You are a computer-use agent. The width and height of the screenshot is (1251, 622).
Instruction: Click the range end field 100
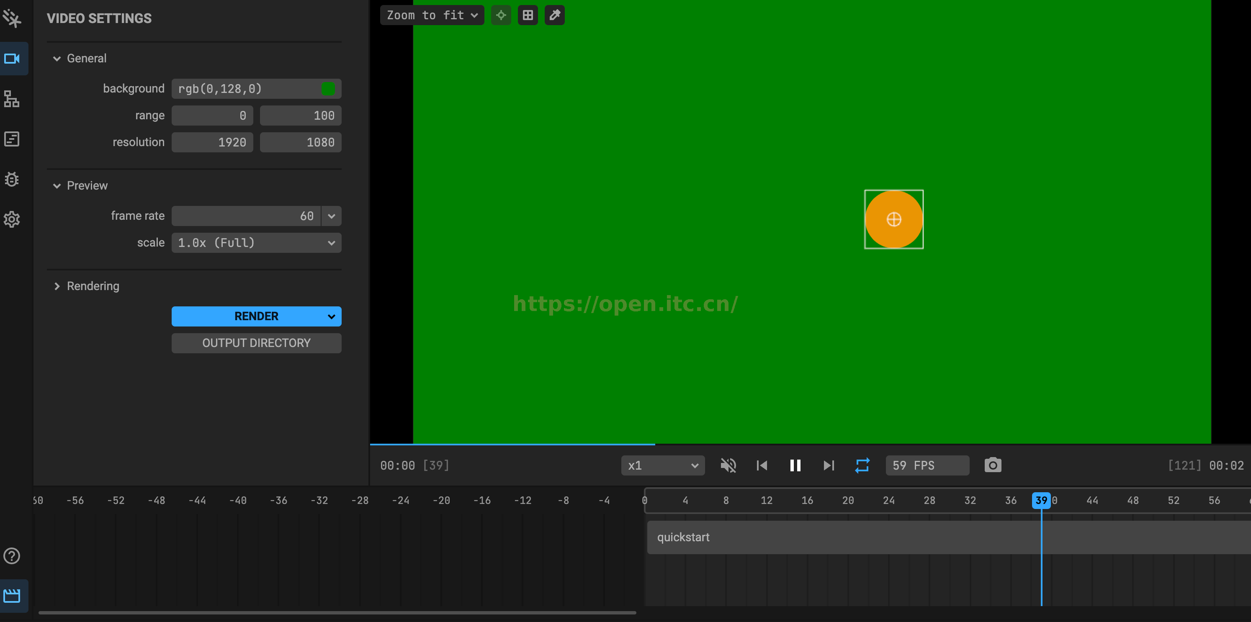pyautogui.click(x=301, y=116)
